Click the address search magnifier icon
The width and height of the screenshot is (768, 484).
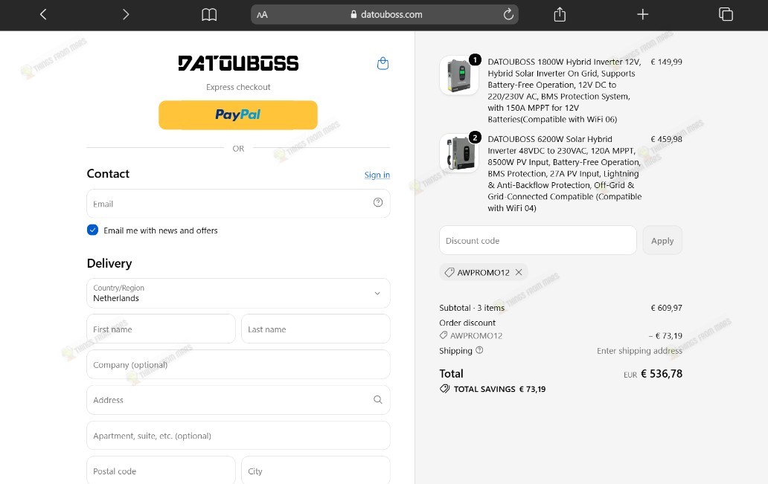(x=377, y=400)
